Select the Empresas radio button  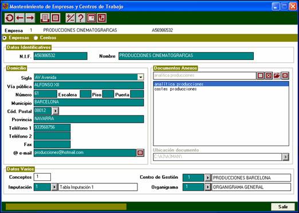(x=5, y=38)
